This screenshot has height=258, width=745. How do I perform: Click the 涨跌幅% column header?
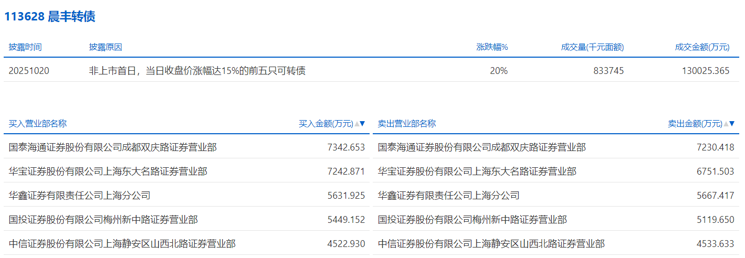point(492,47)
